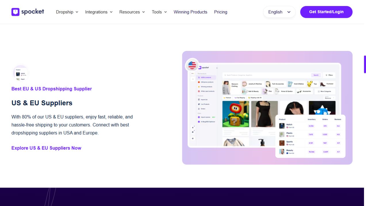Open the Dropship menu

(67, 12)
